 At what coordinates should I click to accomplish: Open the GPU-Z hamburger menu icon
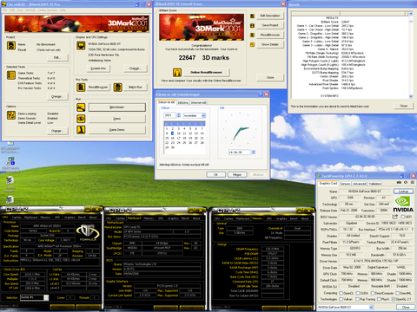pyautogui.click(x=412, y=183)
